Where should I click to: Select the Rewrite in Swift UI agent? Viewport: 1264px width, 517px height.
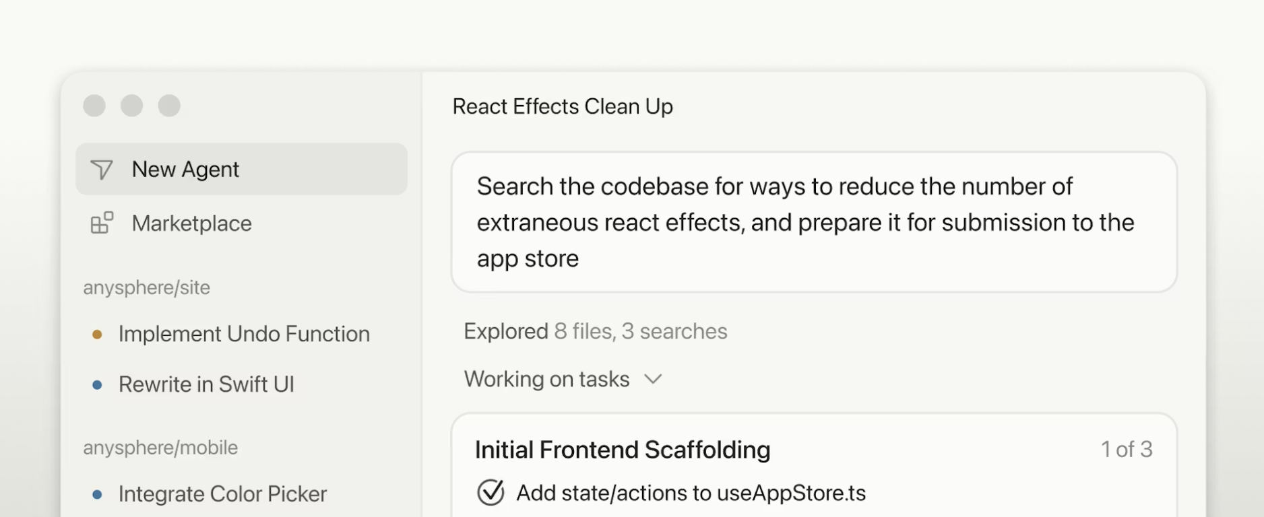[206, 384]
